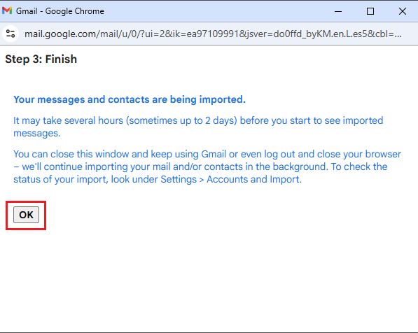Click the 'Gmail - Google Chrome' window title
Screen dimensions: 418x333
(x=60, y=11)
